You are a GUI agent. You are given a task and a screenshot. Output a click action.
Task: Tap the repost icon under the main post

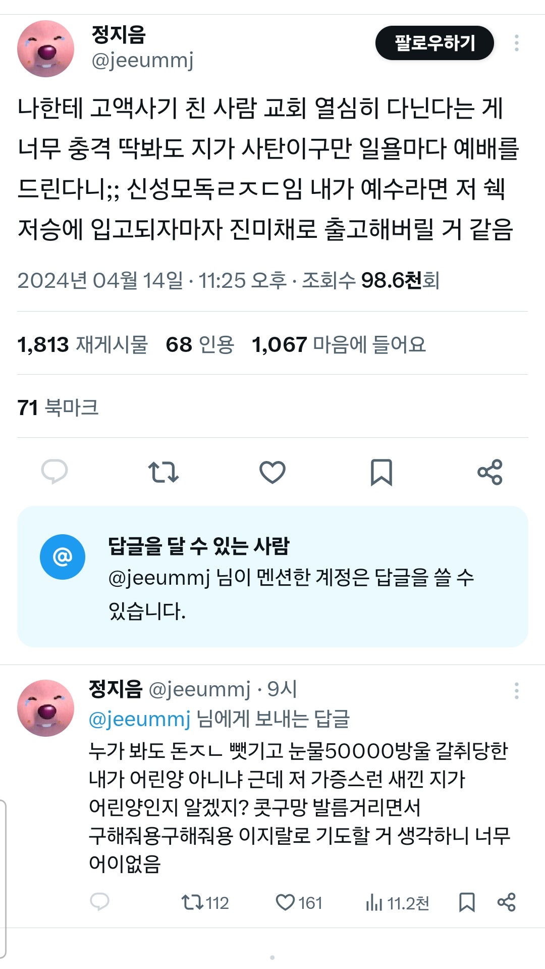click(163, 472)
